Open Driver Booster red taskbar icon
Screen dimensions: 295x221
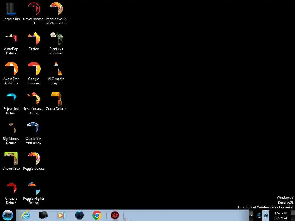pos(115,215)
